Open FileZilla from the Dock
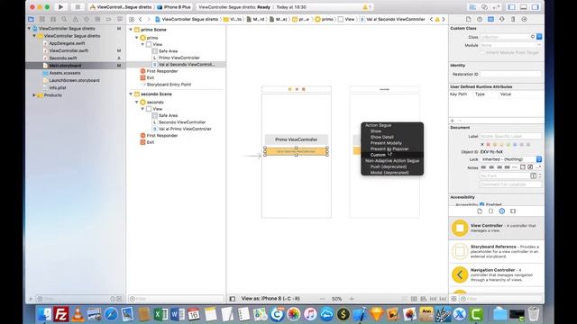 [61, 314]
